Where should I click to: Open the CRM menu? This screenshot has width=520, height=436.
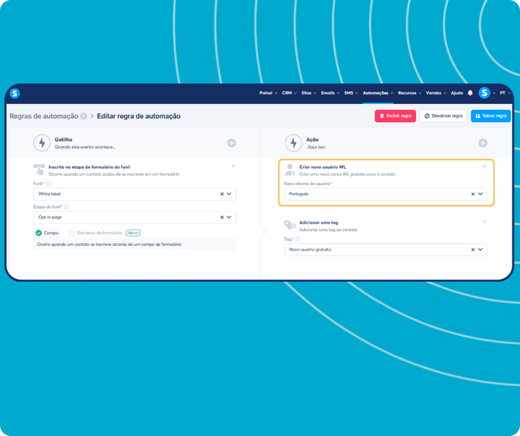[289, 93]
